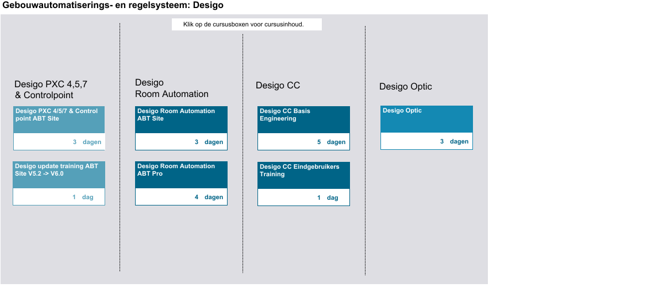Click the 'Desigo CC' column heading

[x=278, y=86]
